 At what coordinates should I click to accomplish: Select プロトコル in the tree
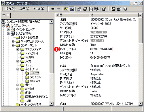point(35,77)
